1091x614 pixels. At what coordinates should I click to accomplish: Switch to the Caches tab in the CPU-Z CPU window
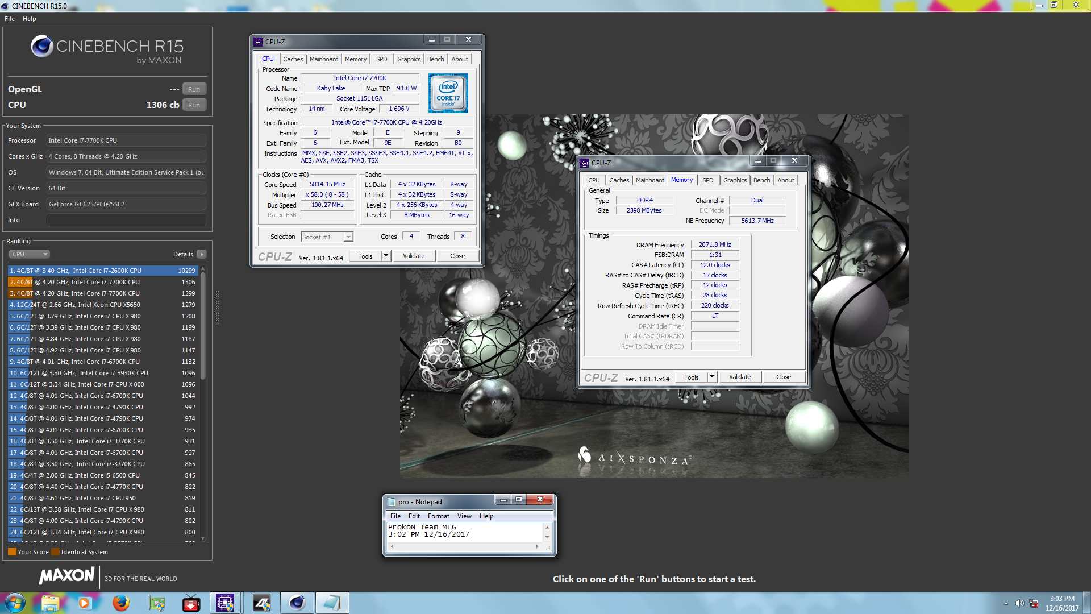[293, 59]
